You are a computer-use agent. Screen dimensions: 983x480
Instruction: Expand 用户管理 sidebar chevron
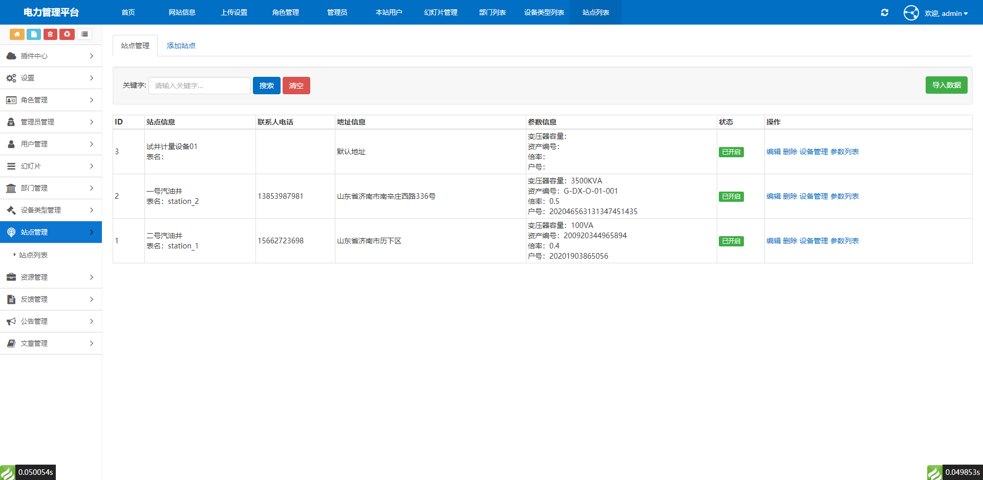(92, 144)
